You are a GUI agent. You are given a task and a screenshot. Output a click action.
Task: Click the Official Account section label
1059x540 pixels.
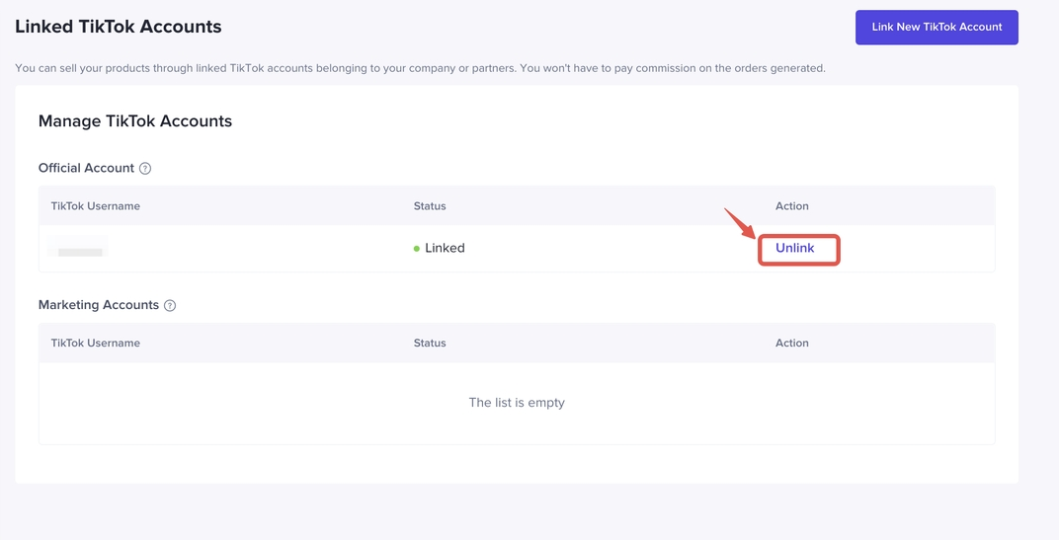[x=86, y=169]
